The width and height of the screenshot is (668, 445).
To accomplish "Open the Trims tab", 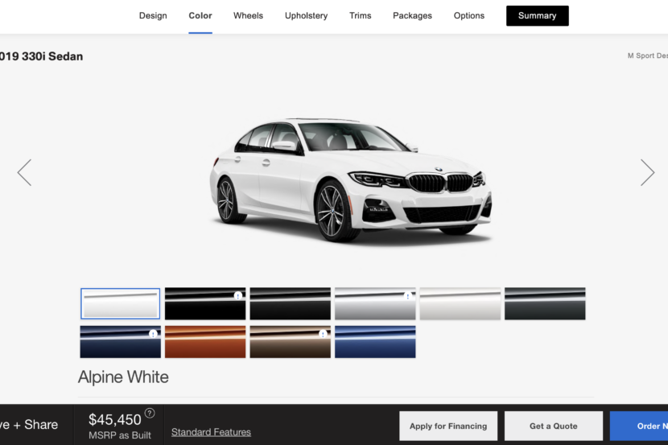I will [361, 16].
